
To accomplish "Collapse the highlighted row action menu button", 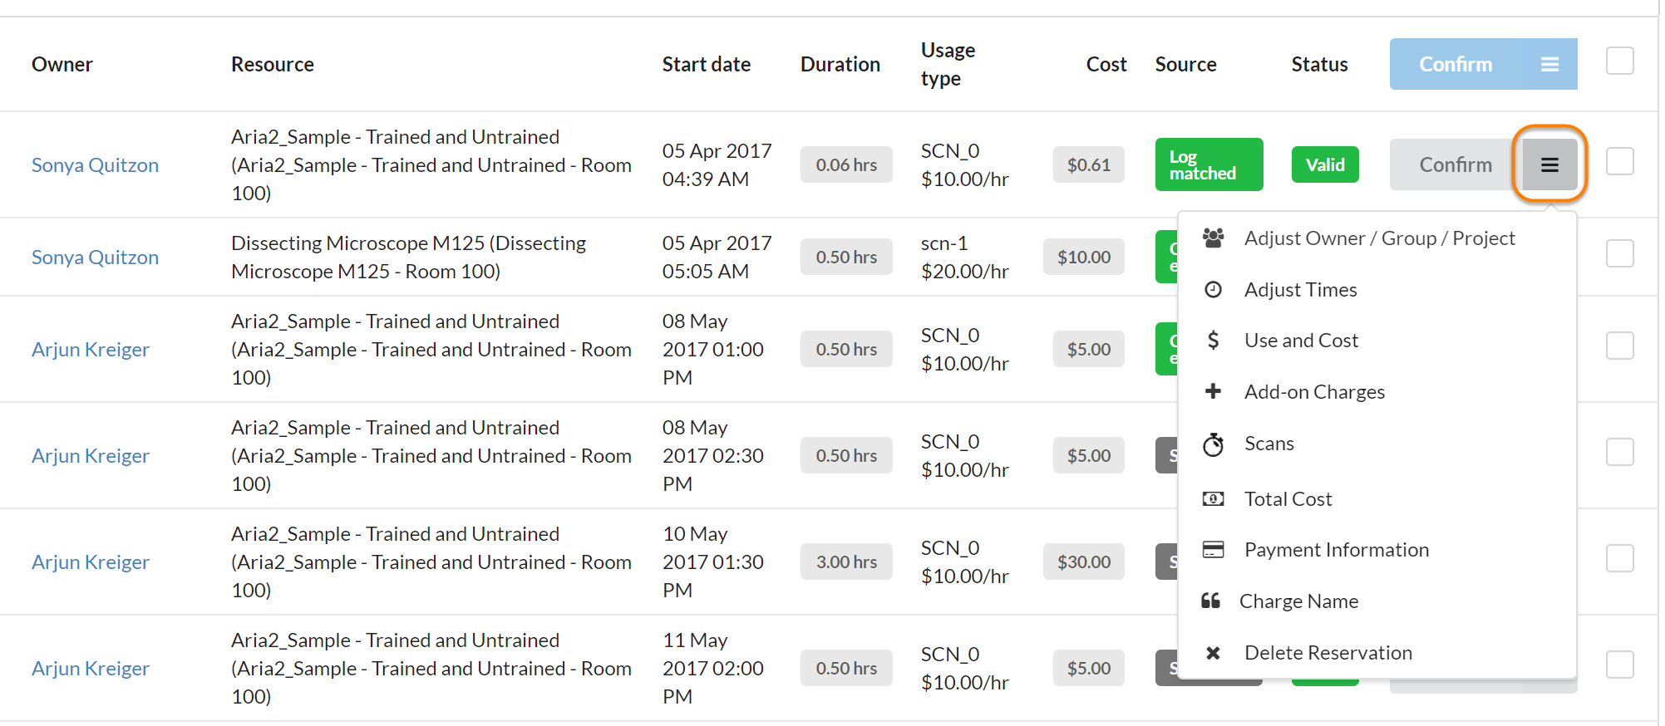I will tap(1549, 164).
